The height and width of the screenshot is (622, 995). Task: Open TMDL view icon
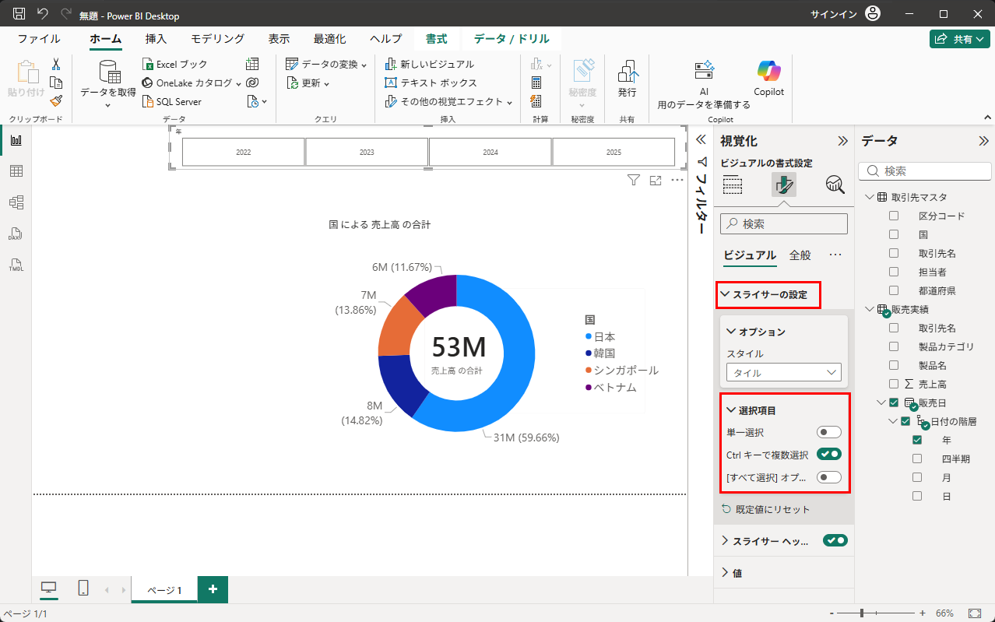(16, 265)
